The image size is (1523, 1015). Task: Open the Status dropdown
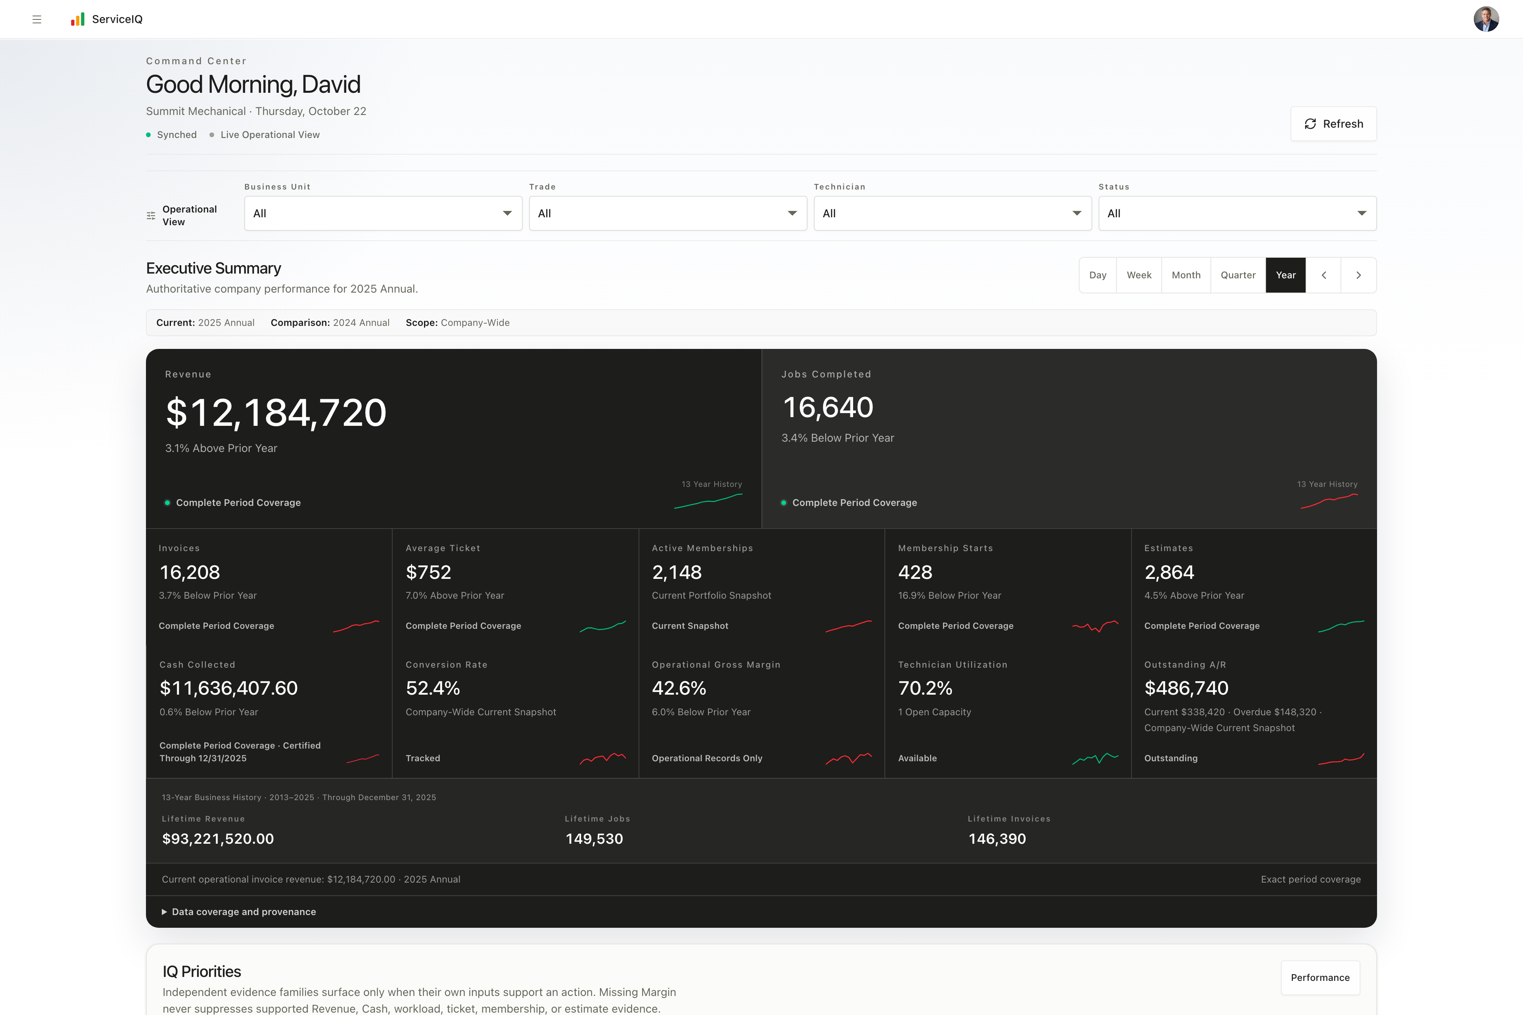(x=1237, y=214)
